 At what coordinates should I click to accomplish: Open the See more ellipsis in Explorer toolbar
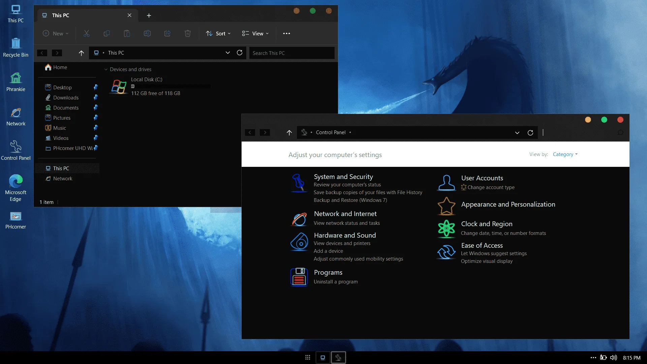click(286, 33)
